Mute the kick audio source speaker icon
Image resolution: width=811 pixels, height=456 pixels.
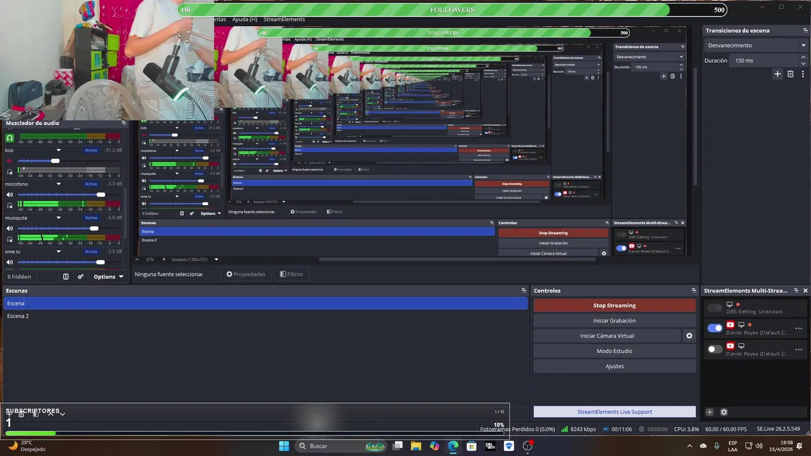coord(10,161)
